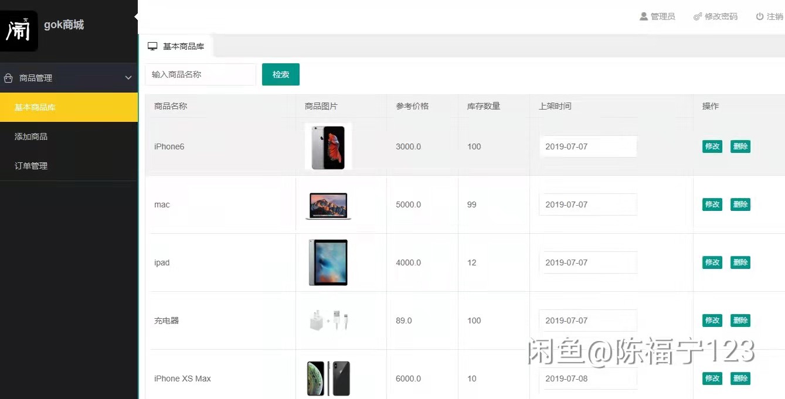Select 订单管理 in the sidebar
The width and height of the screenshot is (785, 399).
pyautogui.click(x=31, y=165)
